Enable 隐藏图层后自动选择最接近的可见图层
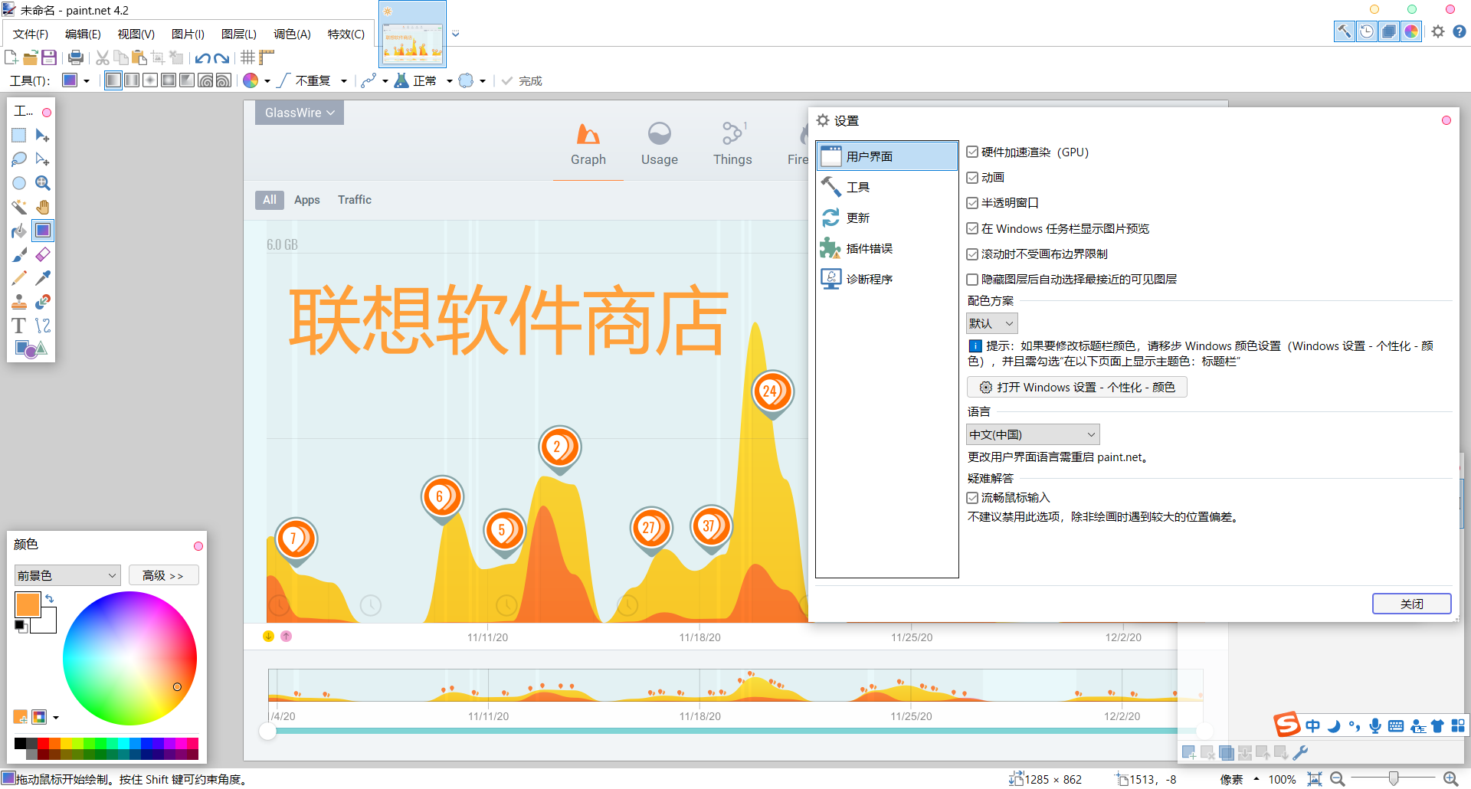 tap(972, 279)
